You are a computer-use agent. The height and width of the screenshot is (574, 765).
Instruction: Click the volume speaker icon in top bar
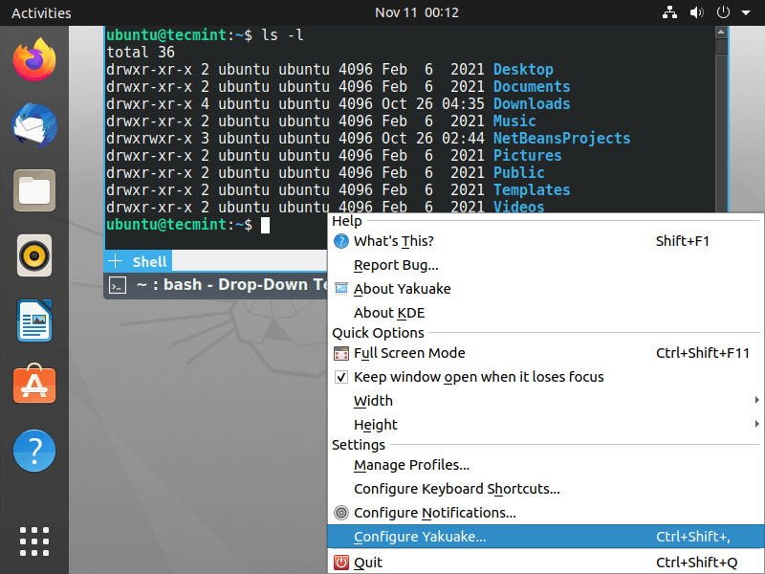tap(696, 12)
